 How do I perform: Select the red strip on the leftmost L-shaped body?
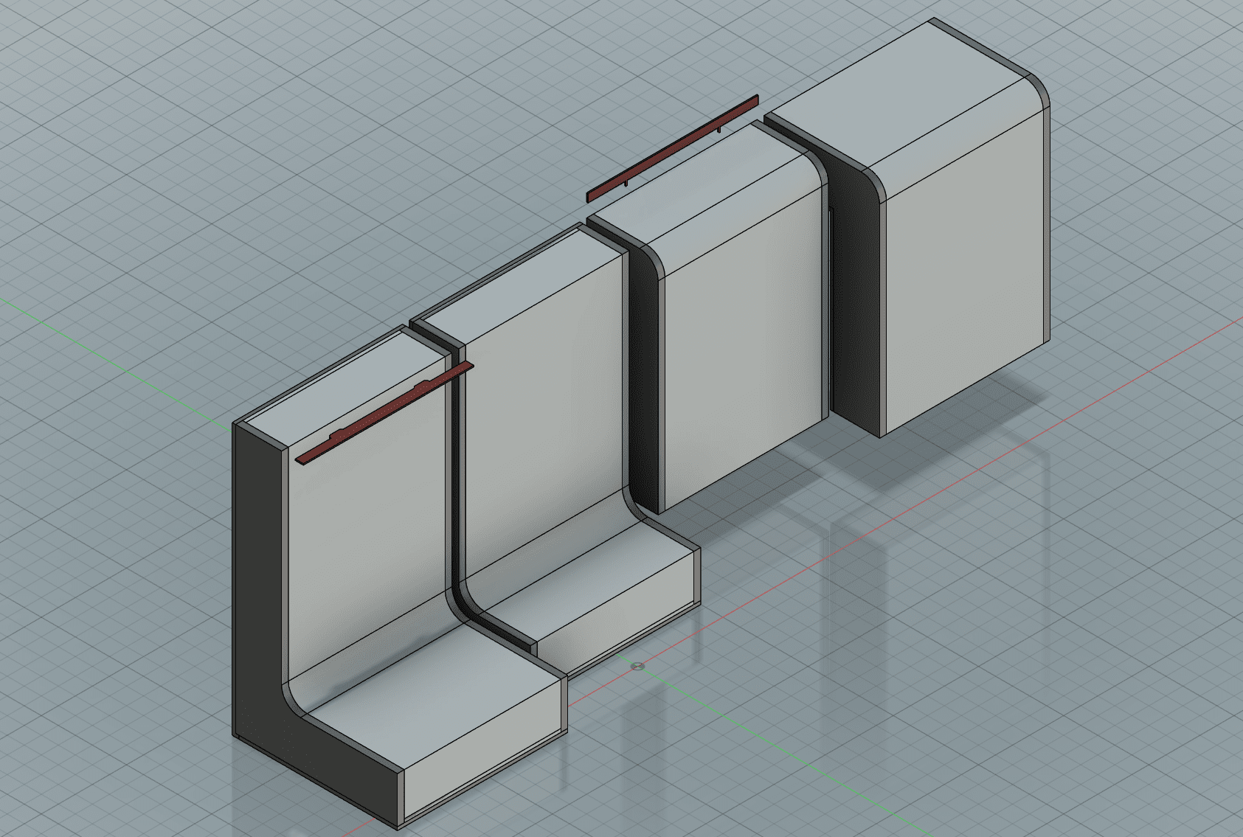point(384,412)
